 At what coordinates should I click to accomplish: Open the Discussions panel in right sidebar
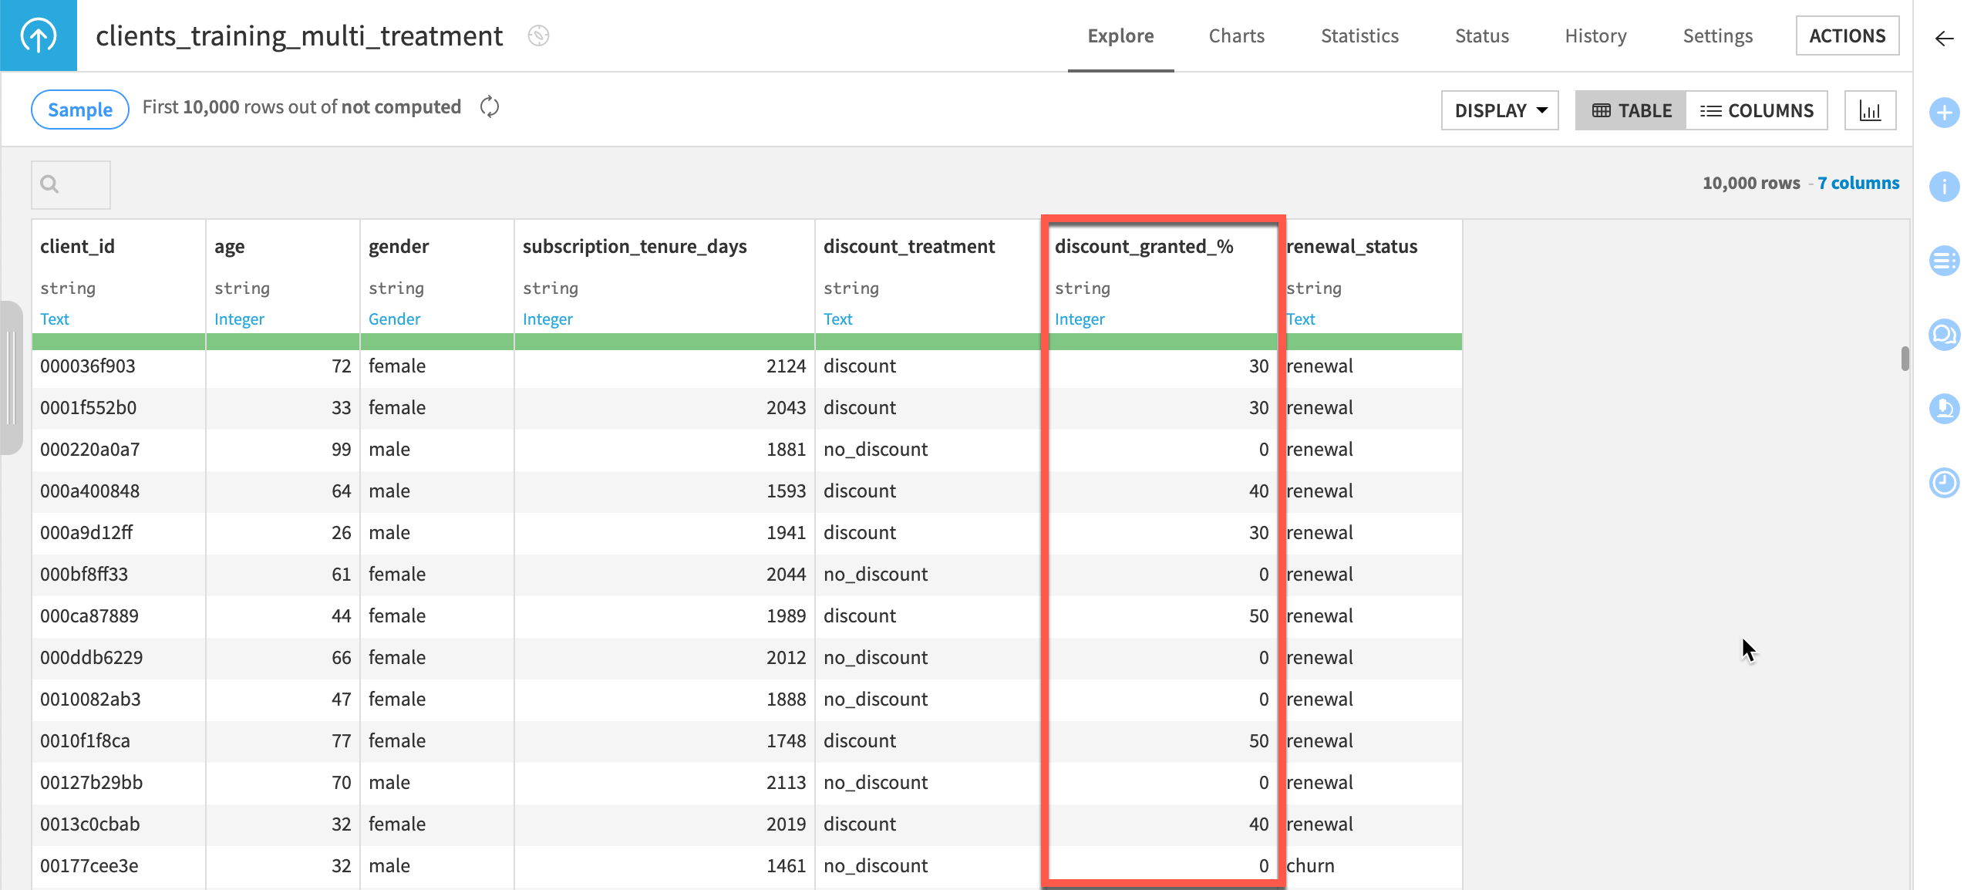1945,335
